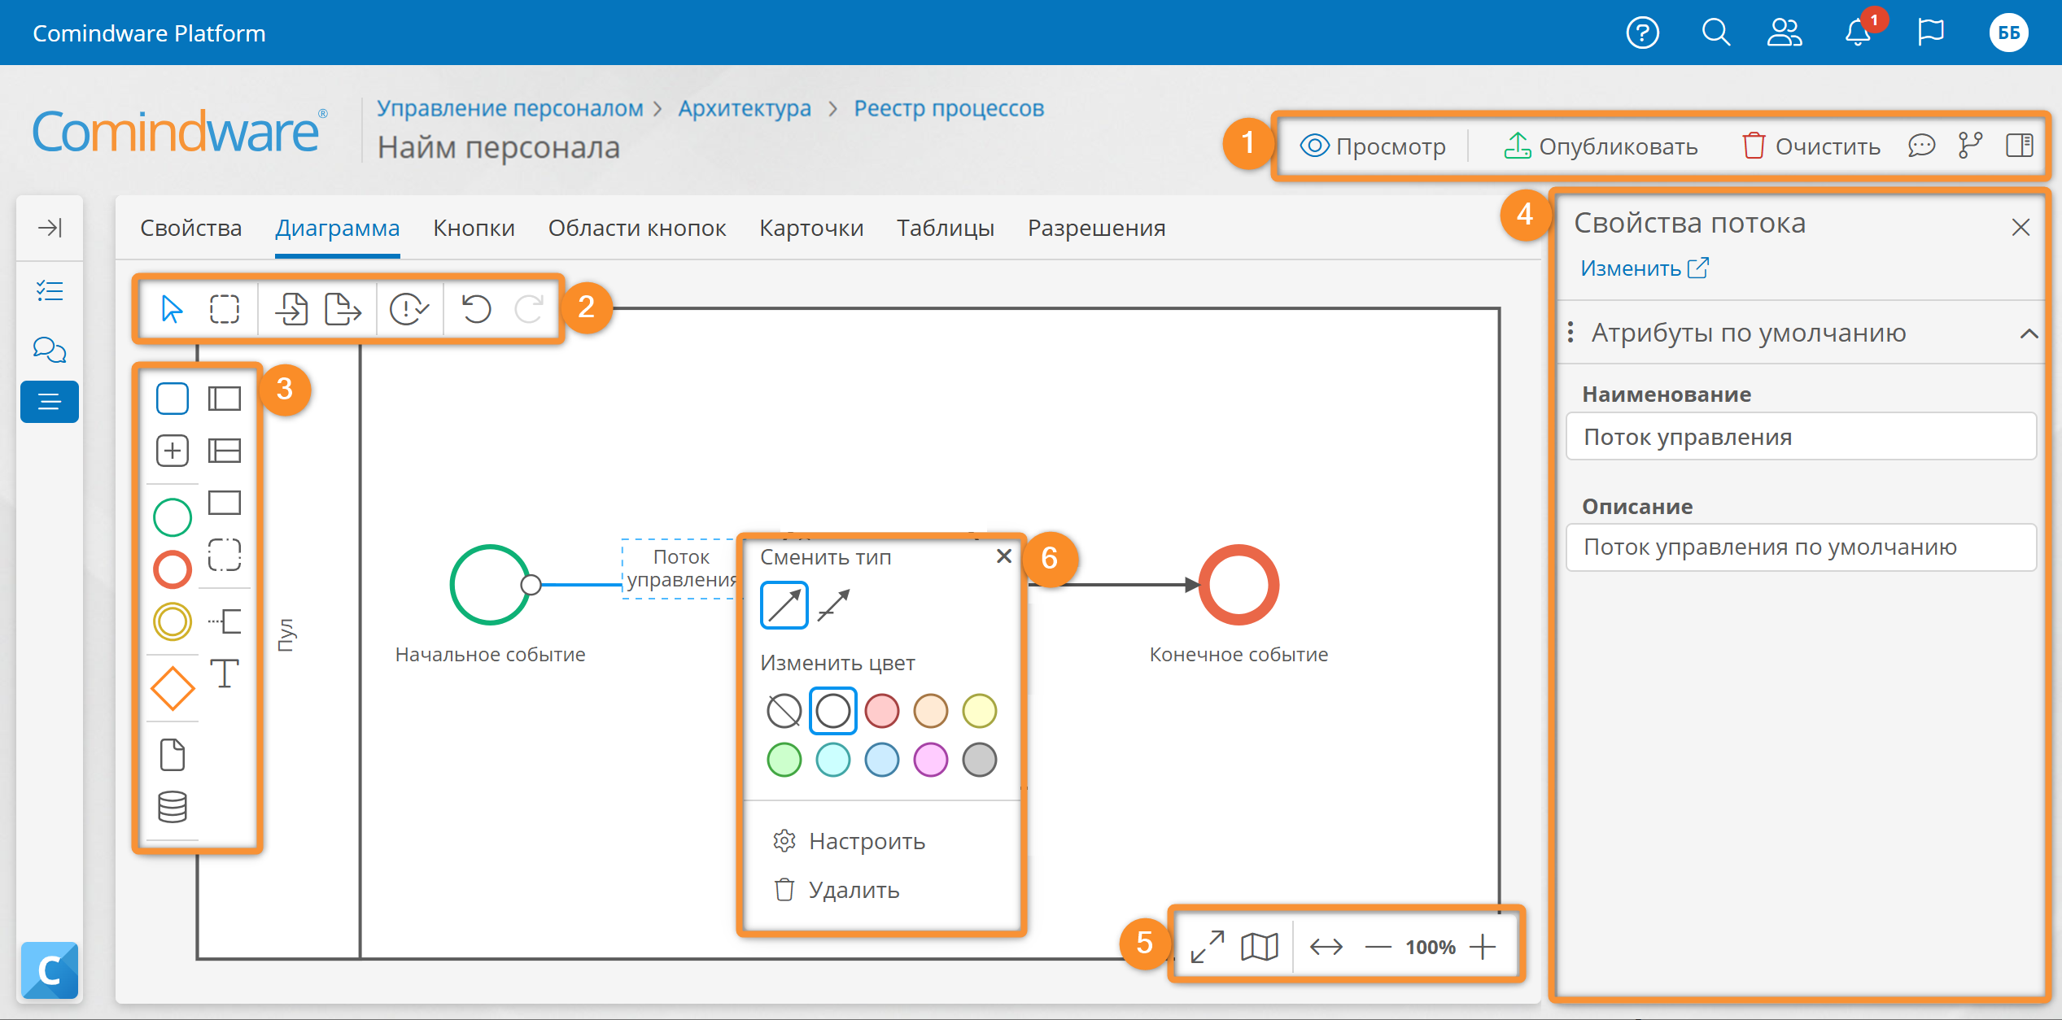This screenshot has width=2062, height=1020.
Task: Pick the plain rectangle element
Action: (x=225, y=503)
